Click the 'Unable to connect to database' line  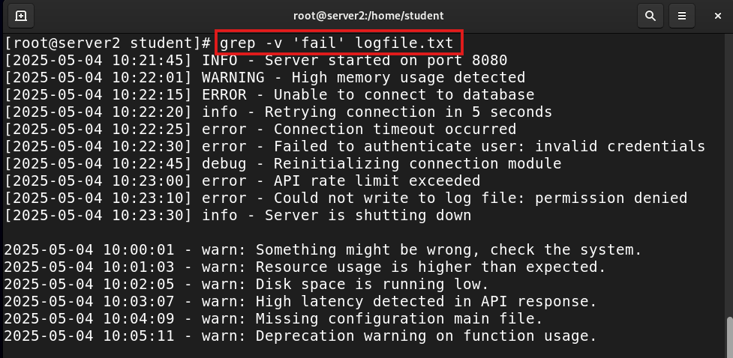point(269,95)
